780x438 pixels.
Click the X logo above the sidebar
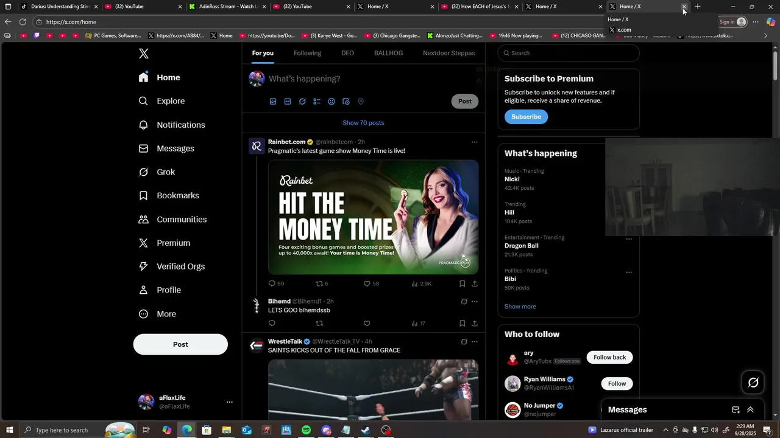coord(144,54)
